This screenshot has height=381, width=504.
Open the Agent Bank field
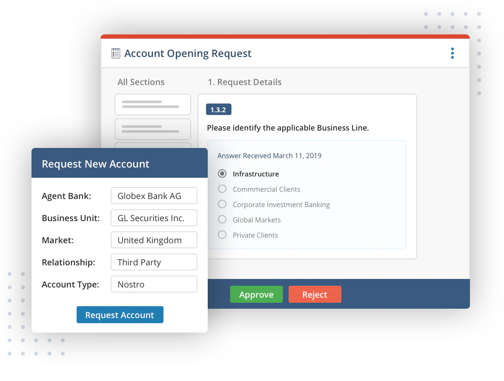[154, 196]
